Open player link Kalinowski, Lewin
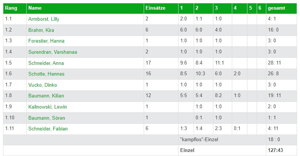The height and width of the screenshot is (156, 300). pyautogui.click(x=48, y=107)
